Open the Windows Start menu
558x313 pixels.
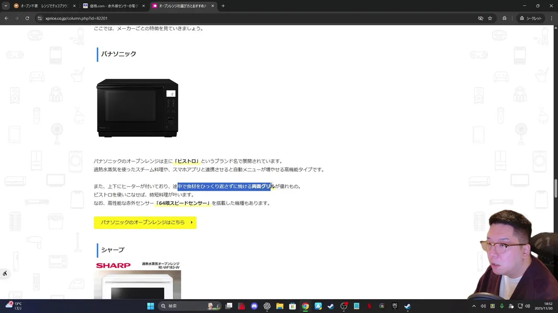tap(150, 306)
